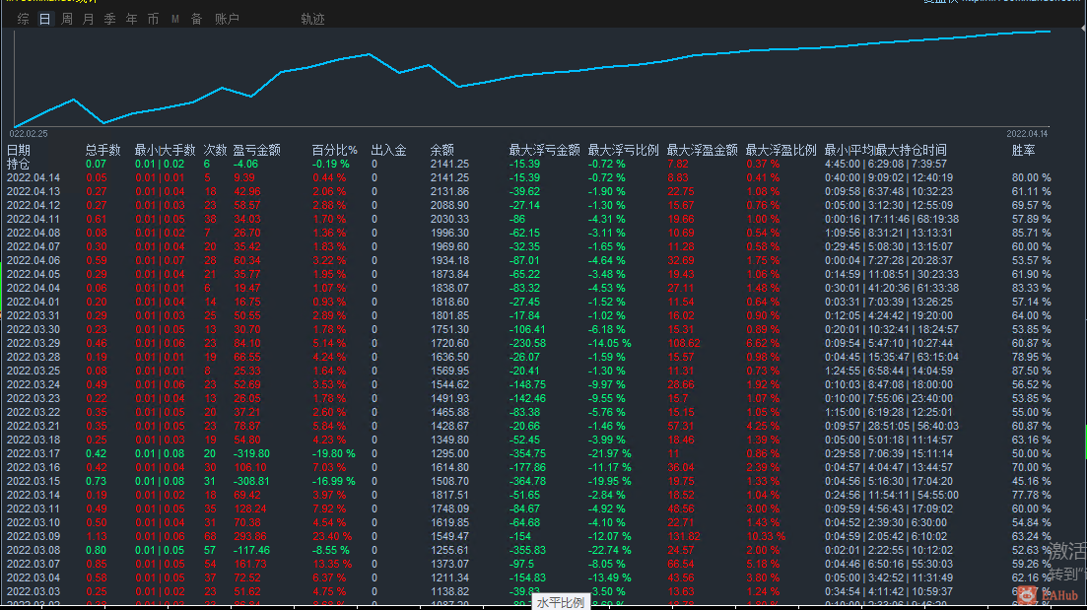Switch to the 季 quarterly tab
Viewport: 1087px width, 610px height.
[109, 19]
